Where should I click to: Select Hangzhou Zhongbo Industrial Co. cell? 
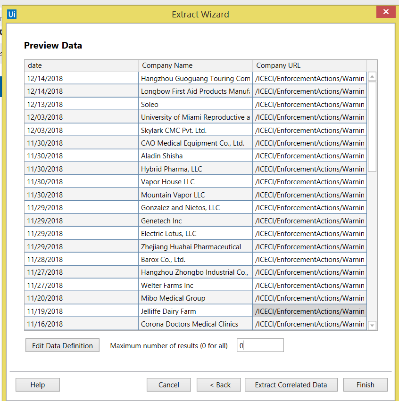click(x=195, y=272)
